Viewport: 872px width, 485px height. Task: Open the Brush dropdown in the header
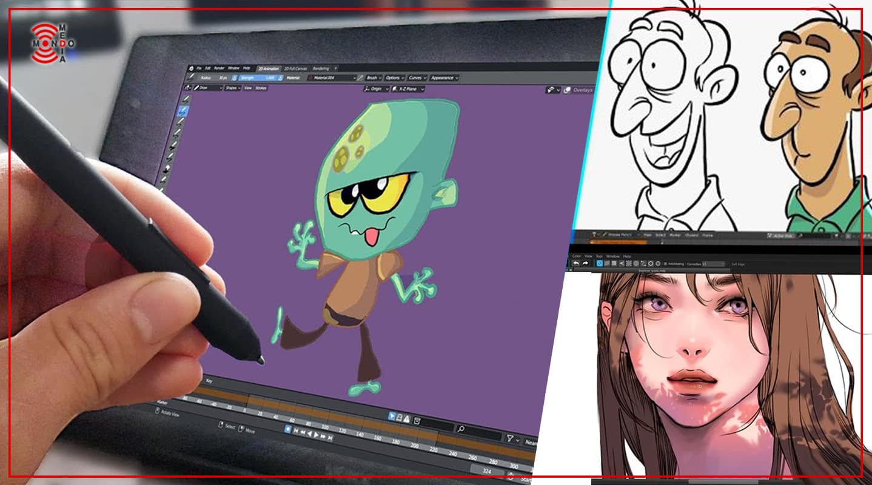[x=372, y=78]
